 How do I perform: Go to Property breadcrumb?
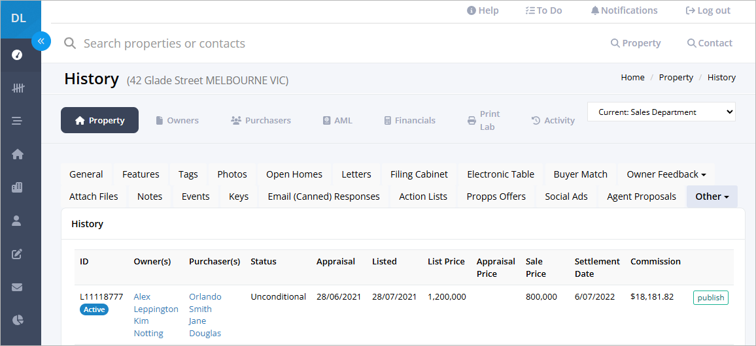click(676, 78)
